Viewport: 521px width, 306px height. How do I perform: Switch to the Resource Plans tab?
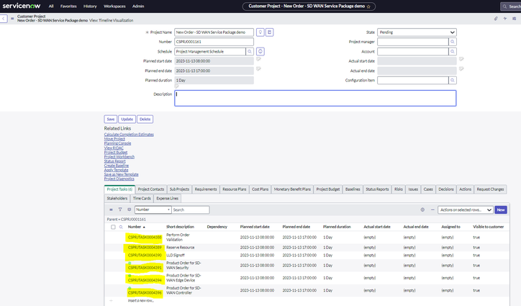click(x=235, y=189)
